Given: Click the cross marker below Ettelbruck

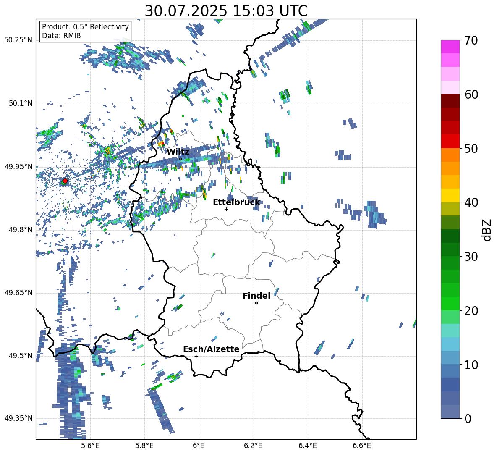Looking at the screenshot, I should pos(226,209).
